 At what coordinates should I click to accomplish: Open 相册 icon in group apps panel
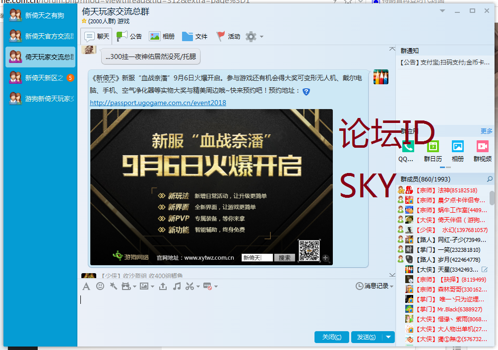point(458,147)
